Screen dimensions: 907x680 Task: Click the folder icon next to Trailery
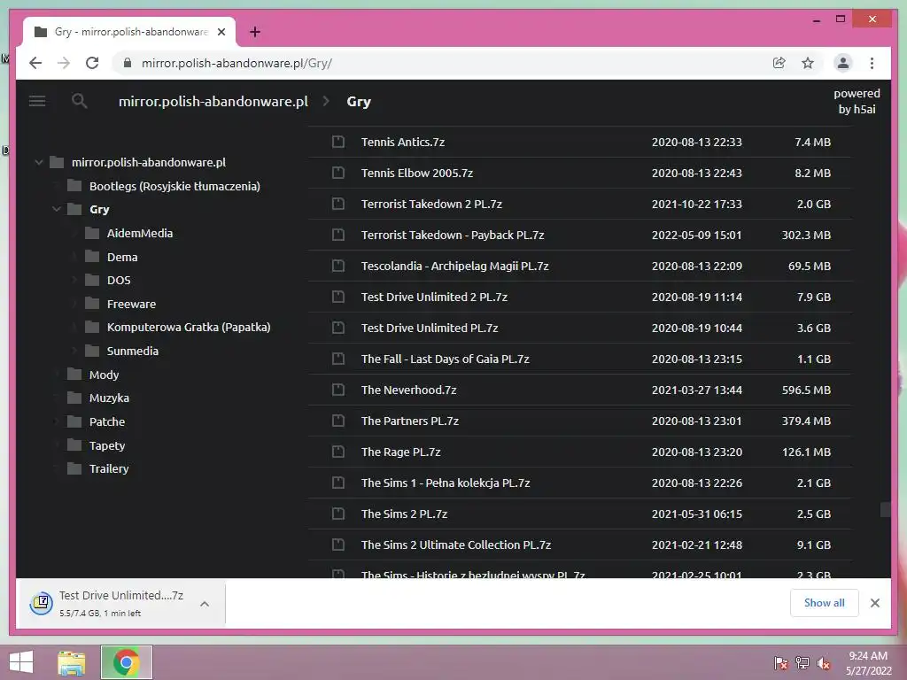click(x=74, y=468)
